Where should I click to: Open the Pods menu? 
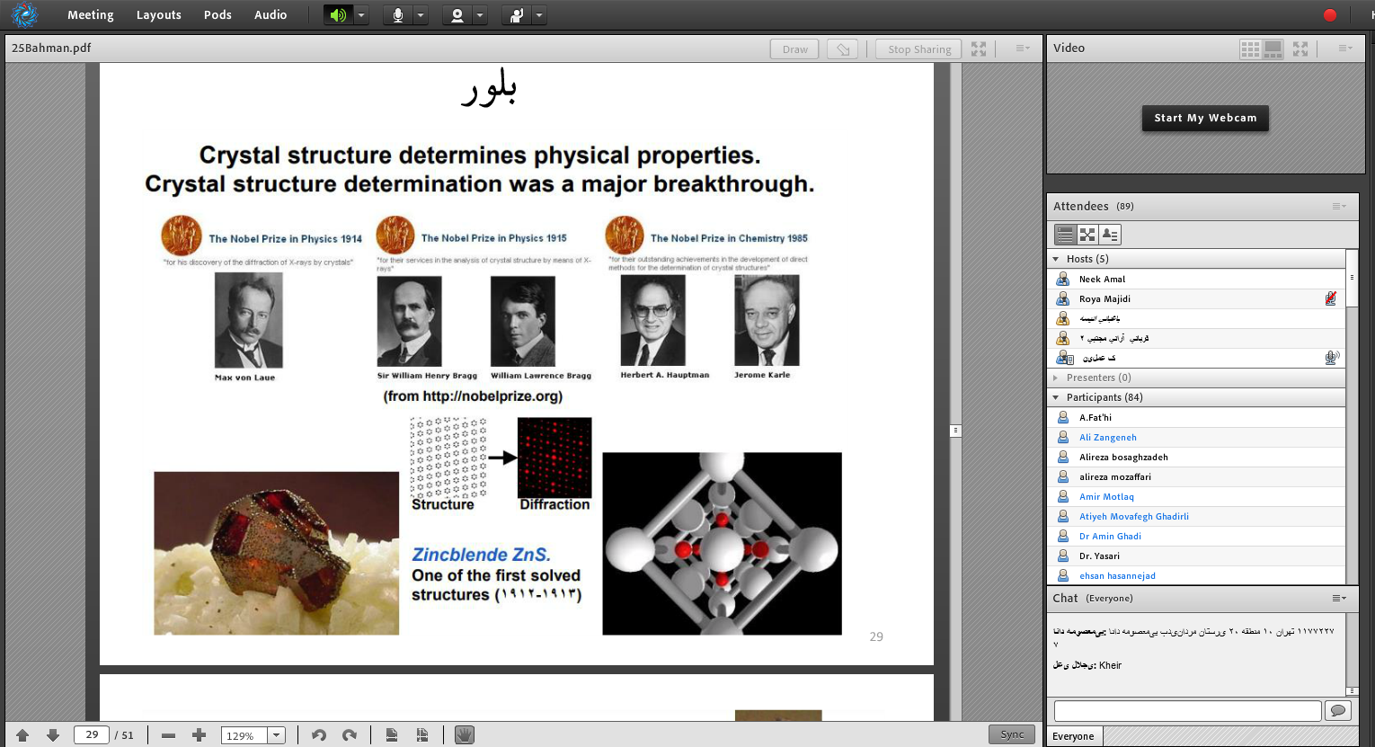(217, 14)
